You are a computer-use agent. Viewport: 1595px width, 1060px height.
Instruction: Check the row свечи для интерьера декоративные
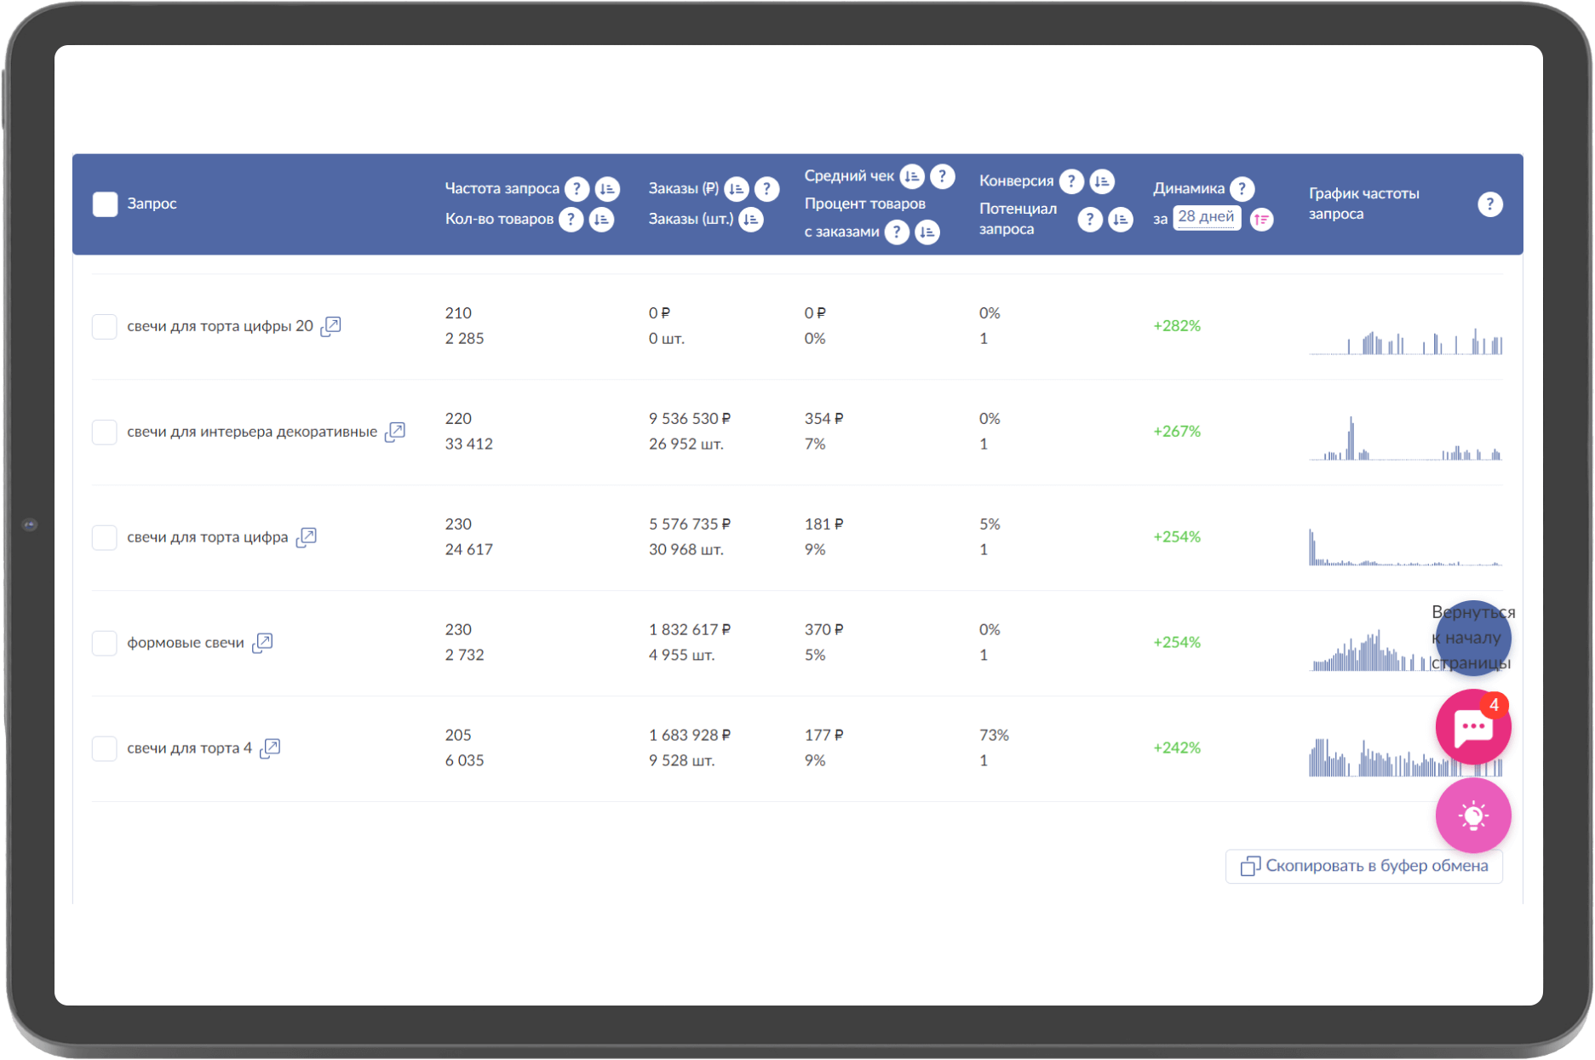point(105,432)
